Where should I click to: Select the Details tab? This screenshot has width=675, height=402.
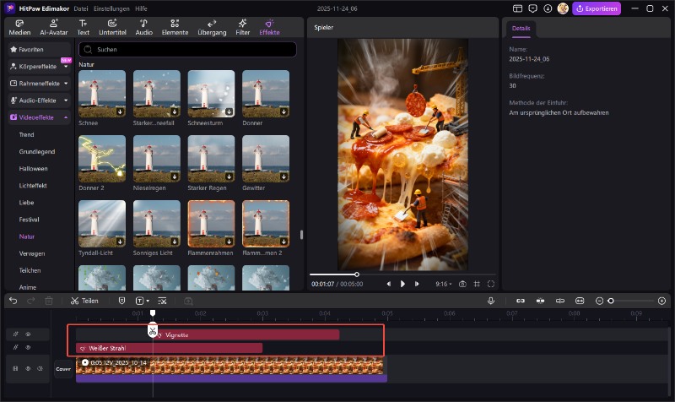pyautogui.click(x=521, y=29)
